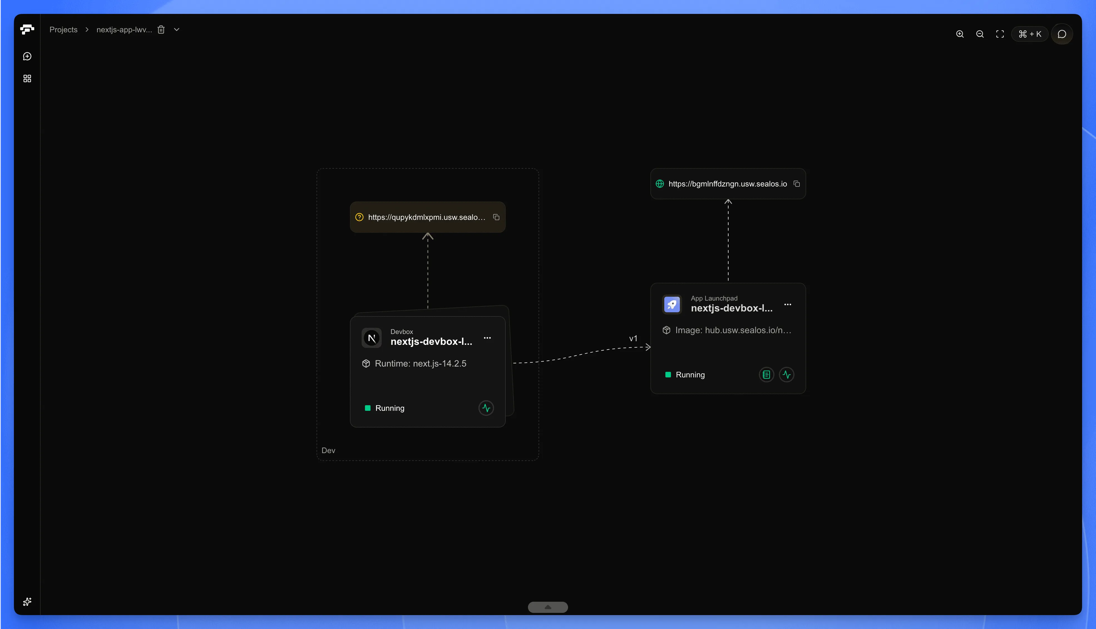Copy the qupykdmlxpmi URL
The height and width of the screenshot is (629, 1096).
click(497, 217)
